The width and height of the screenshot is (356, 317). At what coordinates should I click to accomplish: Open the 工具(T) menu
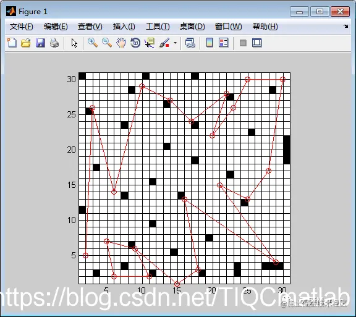158,27
